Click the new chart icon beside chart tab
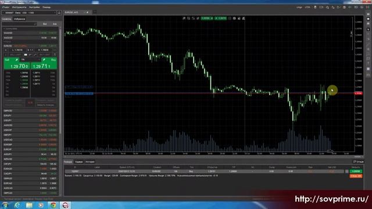The height and width of the screenshot is (209, 372). [x=95, y=12]
